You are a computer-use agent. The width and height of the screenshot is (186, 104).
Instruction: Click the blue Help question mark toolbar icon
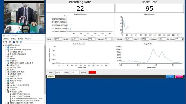[x=14, y=42]
